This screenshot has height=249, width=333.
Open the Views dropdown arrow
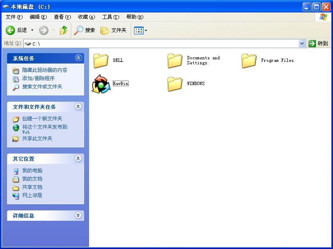pos(146,30)
